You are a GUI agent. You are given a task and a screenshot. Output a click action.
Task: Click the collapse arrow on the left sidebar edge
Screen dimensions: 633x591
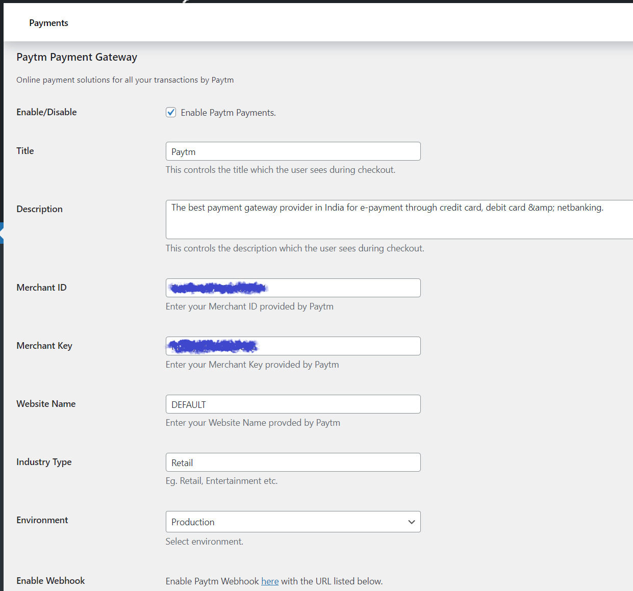[x=2, y=234]
